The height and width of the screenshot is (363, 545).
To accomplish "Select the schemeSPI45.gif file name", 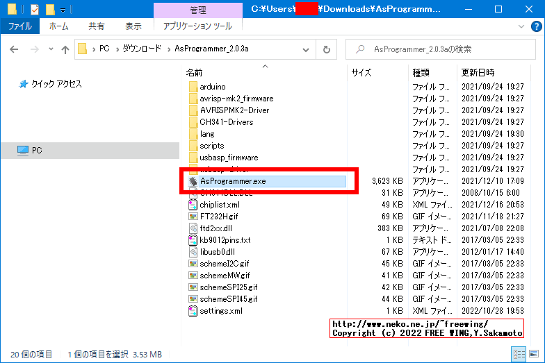I will coord(229,299).
